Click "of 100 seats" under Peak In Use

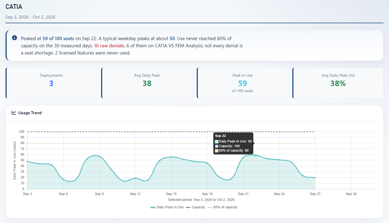[243, 91]
